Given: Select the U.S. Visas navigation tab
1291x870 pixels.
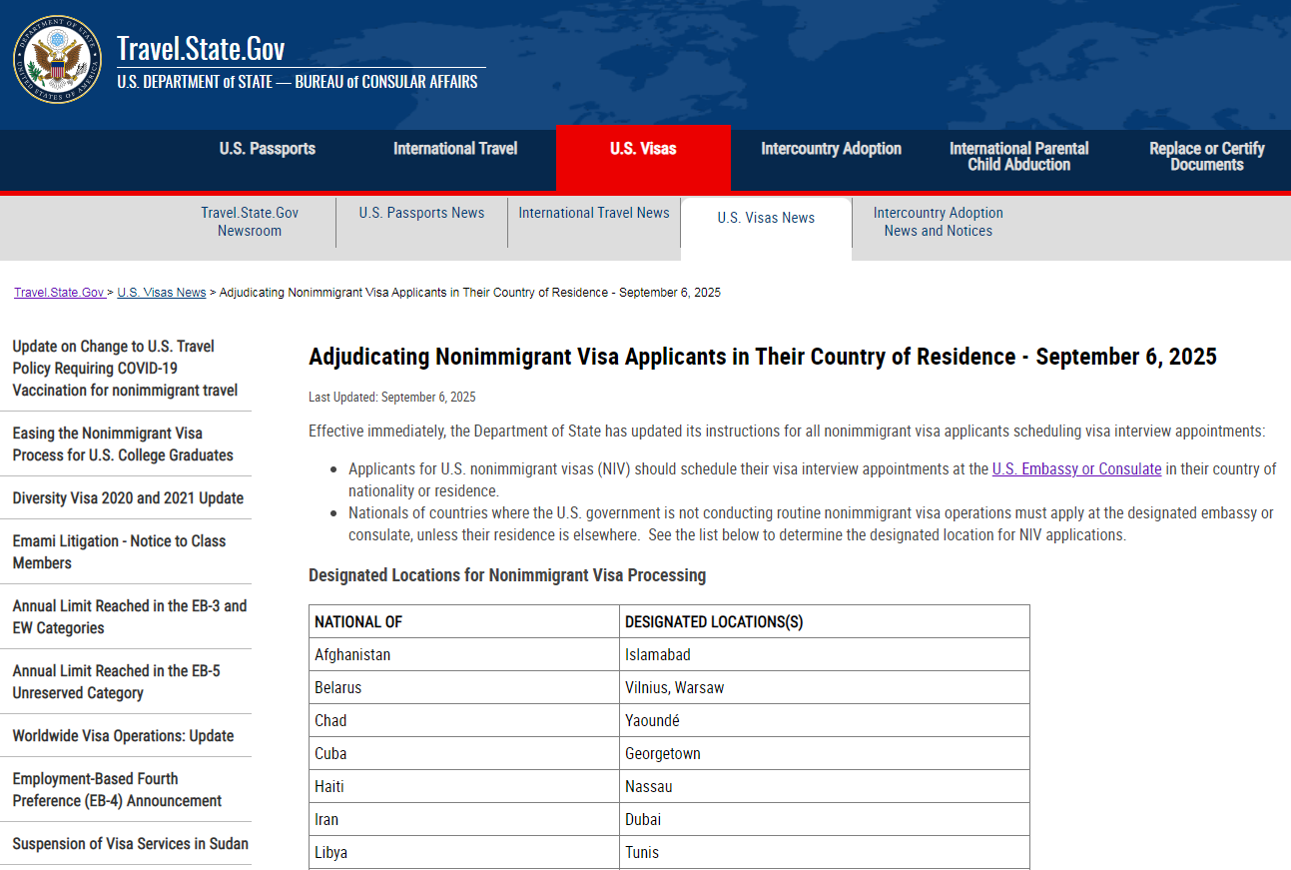Looking at the screenshot, I should coord(643,149).
